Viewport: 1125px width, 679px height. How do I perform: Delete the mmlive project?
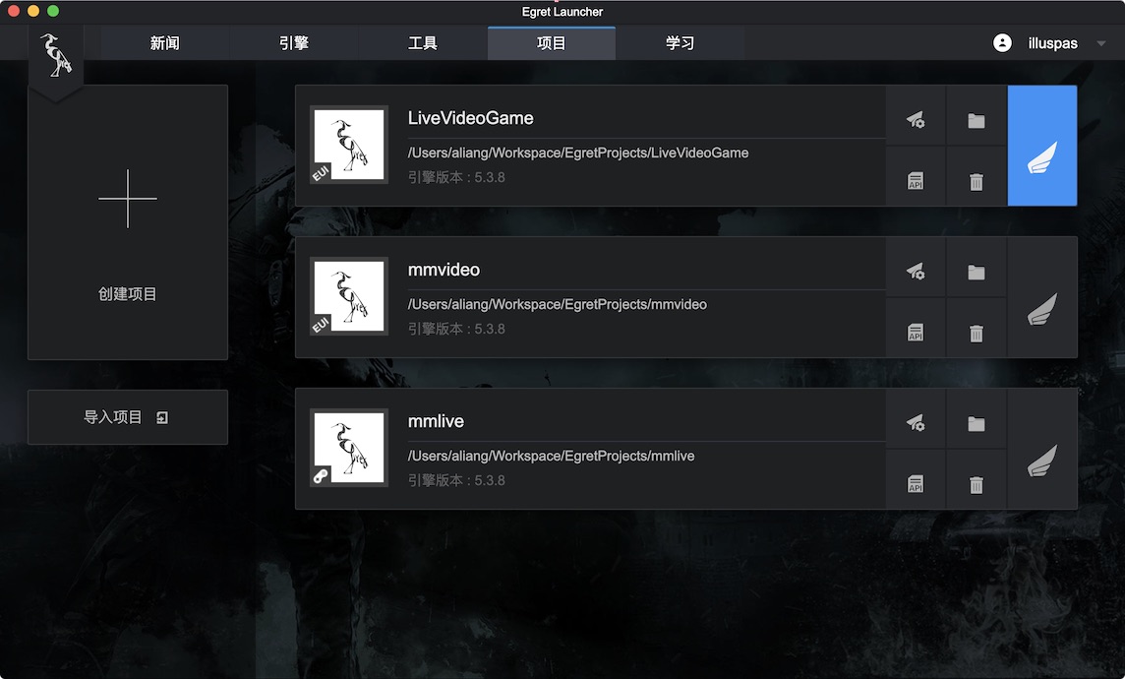coord(976,484)
